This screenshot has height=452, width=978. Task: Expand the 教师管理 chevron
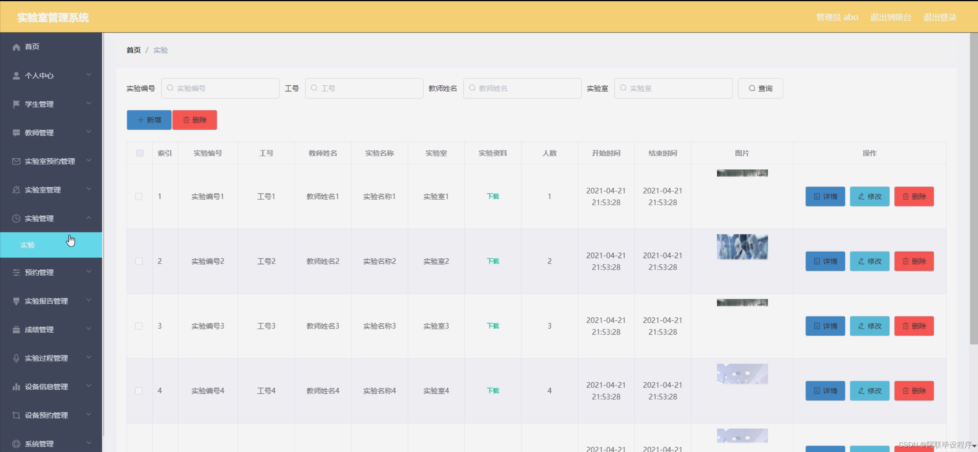tap(89, 132)
